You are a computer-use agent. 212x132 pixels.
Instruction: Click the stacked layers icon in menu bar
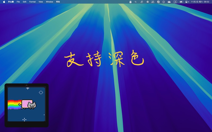coord(164,2)
